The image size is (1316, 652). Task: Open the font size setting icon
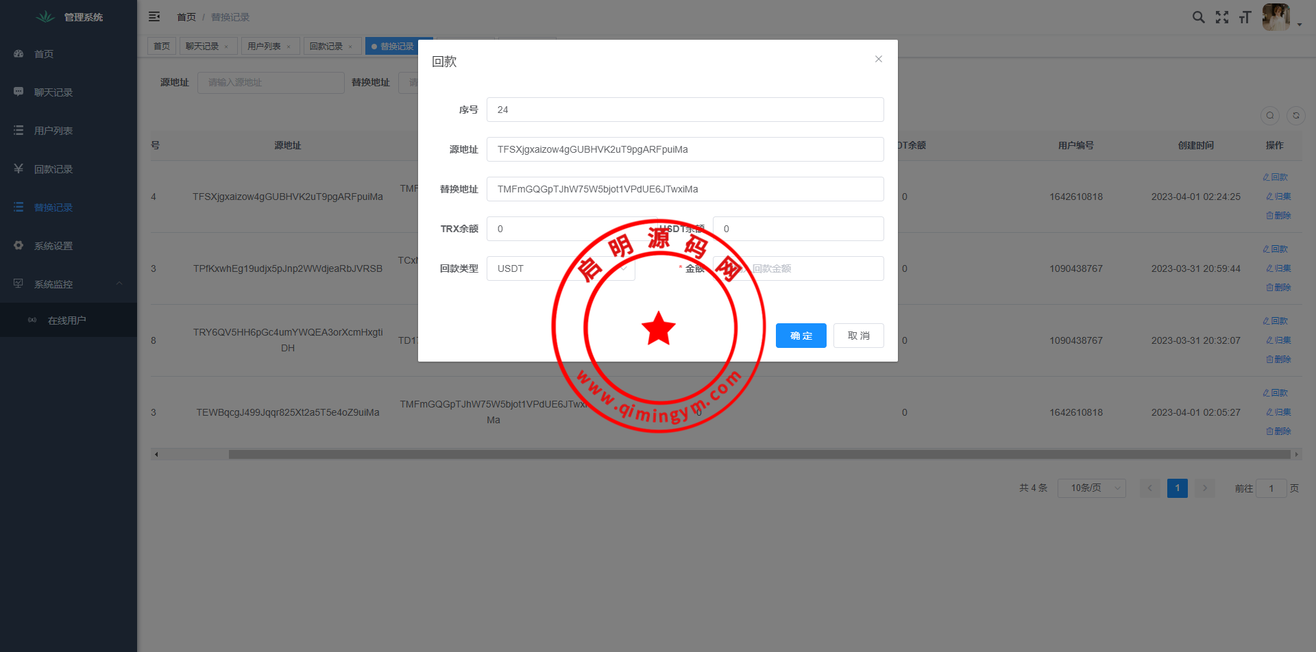(x=1245, y=17)
